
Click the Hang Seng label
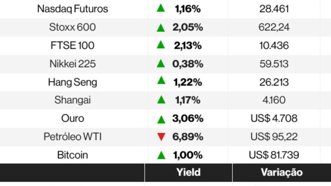(x=72, y=82)
